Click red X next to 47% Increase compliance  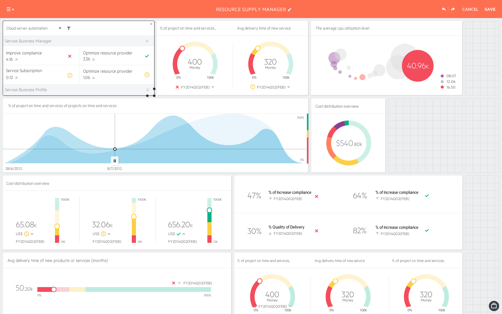pos(316,196)
